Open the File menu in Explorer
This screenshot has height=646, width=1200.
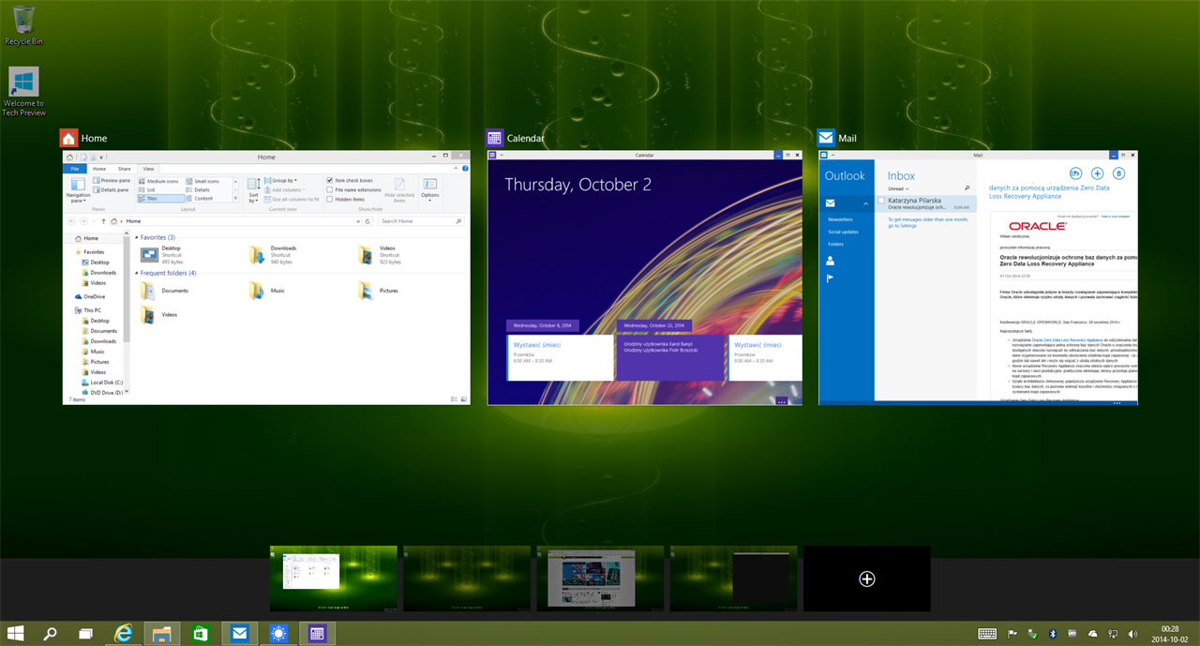pyautogui.click(x=76, y=169)
